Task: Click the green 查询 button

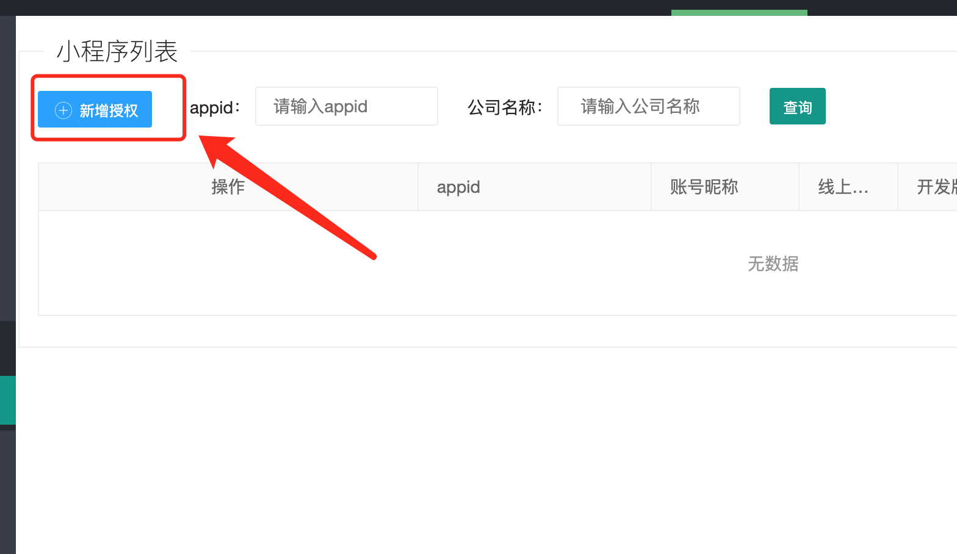Action: coord(798,106)
